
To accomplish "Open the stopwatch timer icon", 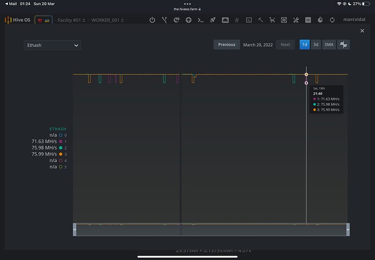I will pyautogui.click(x=320, y=20).
